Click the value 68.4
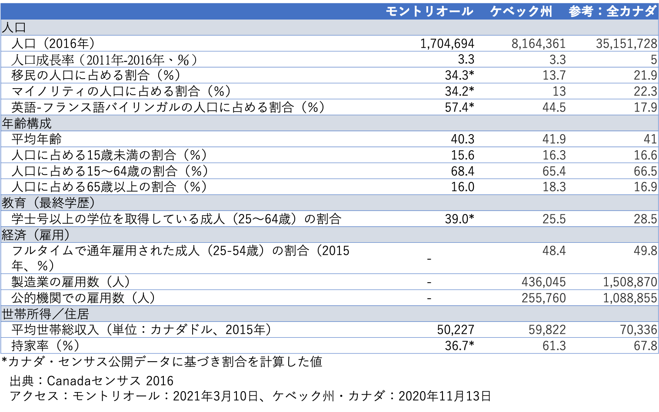This screenshot has width=659, height=412. (x=463, y=171)
